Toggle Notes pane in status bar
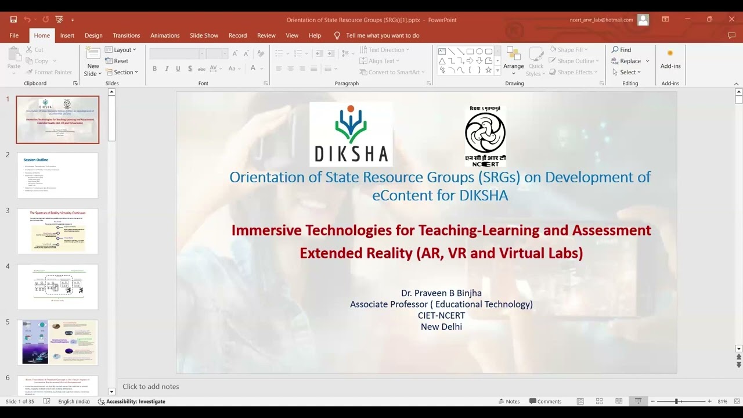Image resolution: width=743 pixels, height=418 pixels. 509,401
